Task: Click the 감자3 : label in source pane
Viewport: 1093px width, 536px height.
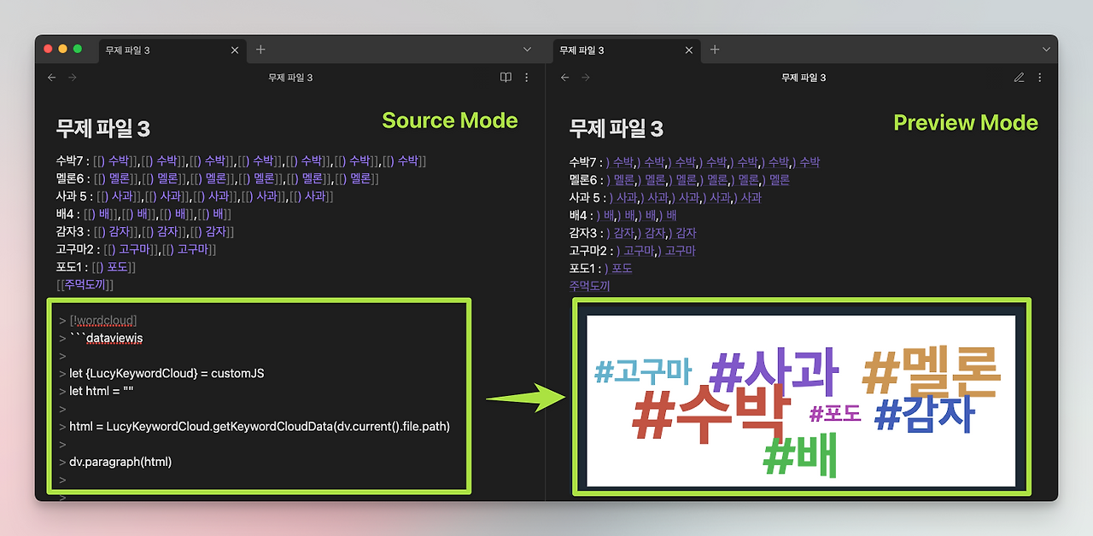Action: (73, 232)
